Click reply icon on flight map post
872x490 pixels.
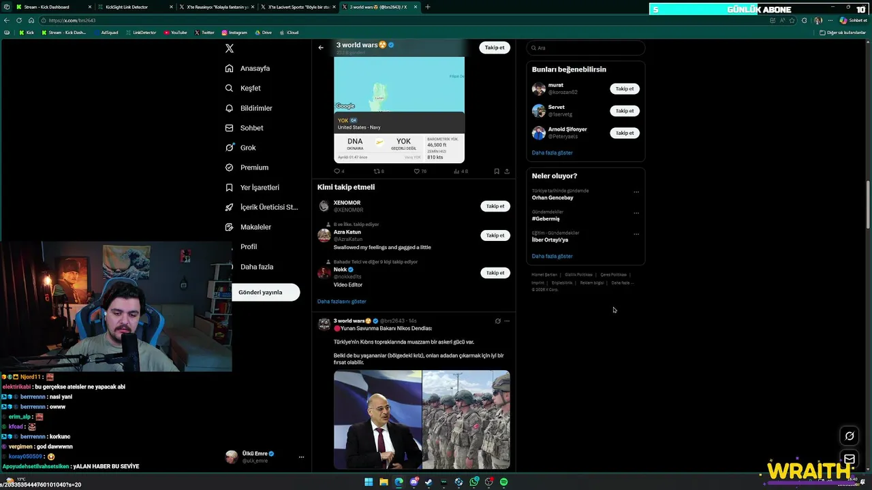tap(337, 171)
